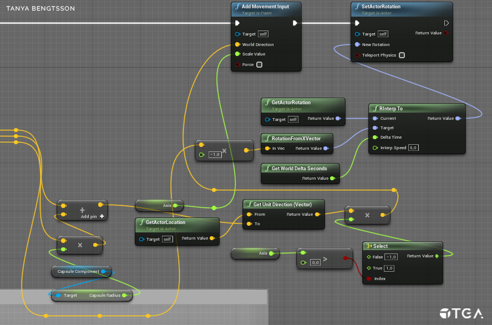Click the RotationFromXVector In Vec pin
The width and height of the screenshot is (492, 325).
(267, 149)
